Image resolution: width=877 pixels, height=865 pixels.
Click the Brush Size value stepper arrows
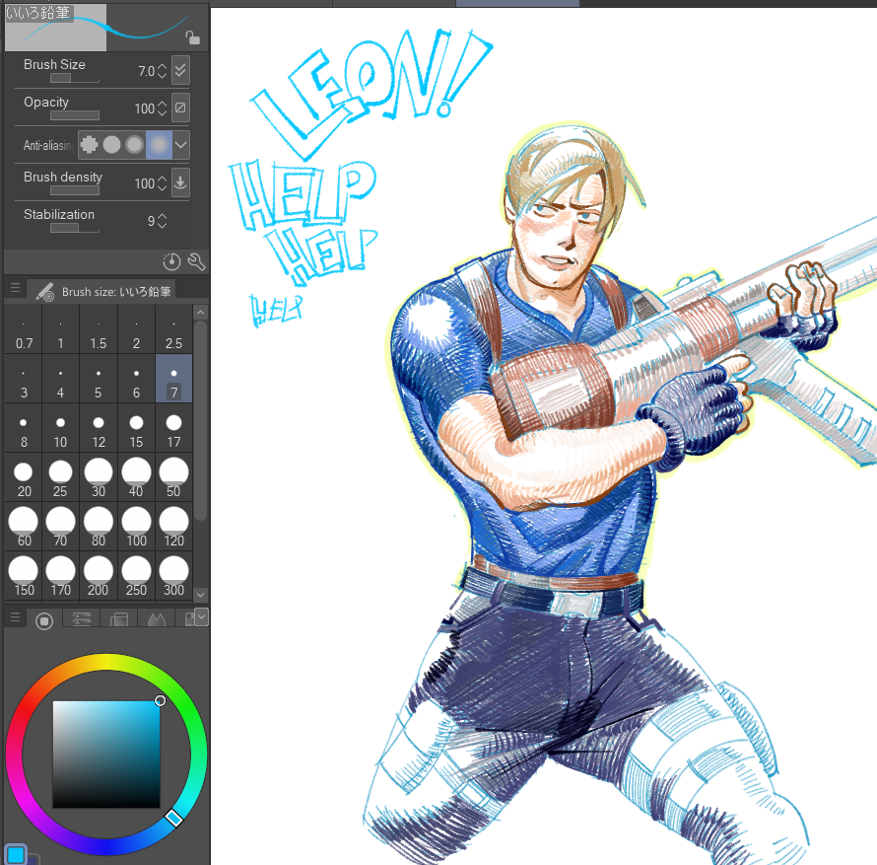point(162,71)
